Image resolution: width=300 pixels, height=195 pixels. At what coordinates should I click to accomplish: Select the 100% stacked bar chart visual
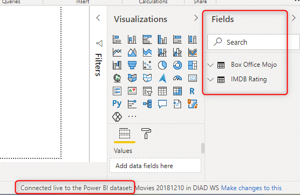coord(178,39)
